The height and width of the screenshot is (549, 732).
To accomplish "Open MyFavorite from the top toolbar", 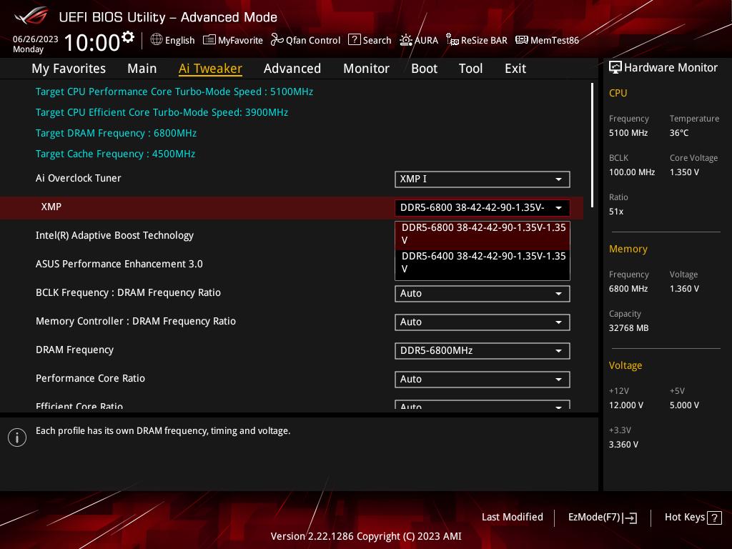I will pos(233,40).
